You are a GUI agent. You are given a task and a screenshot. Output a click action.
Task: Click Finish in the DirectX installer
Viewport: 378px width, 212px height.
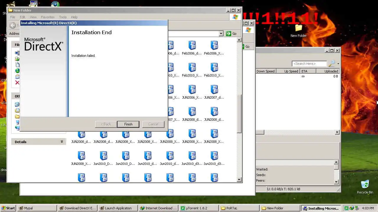[128, 124]
